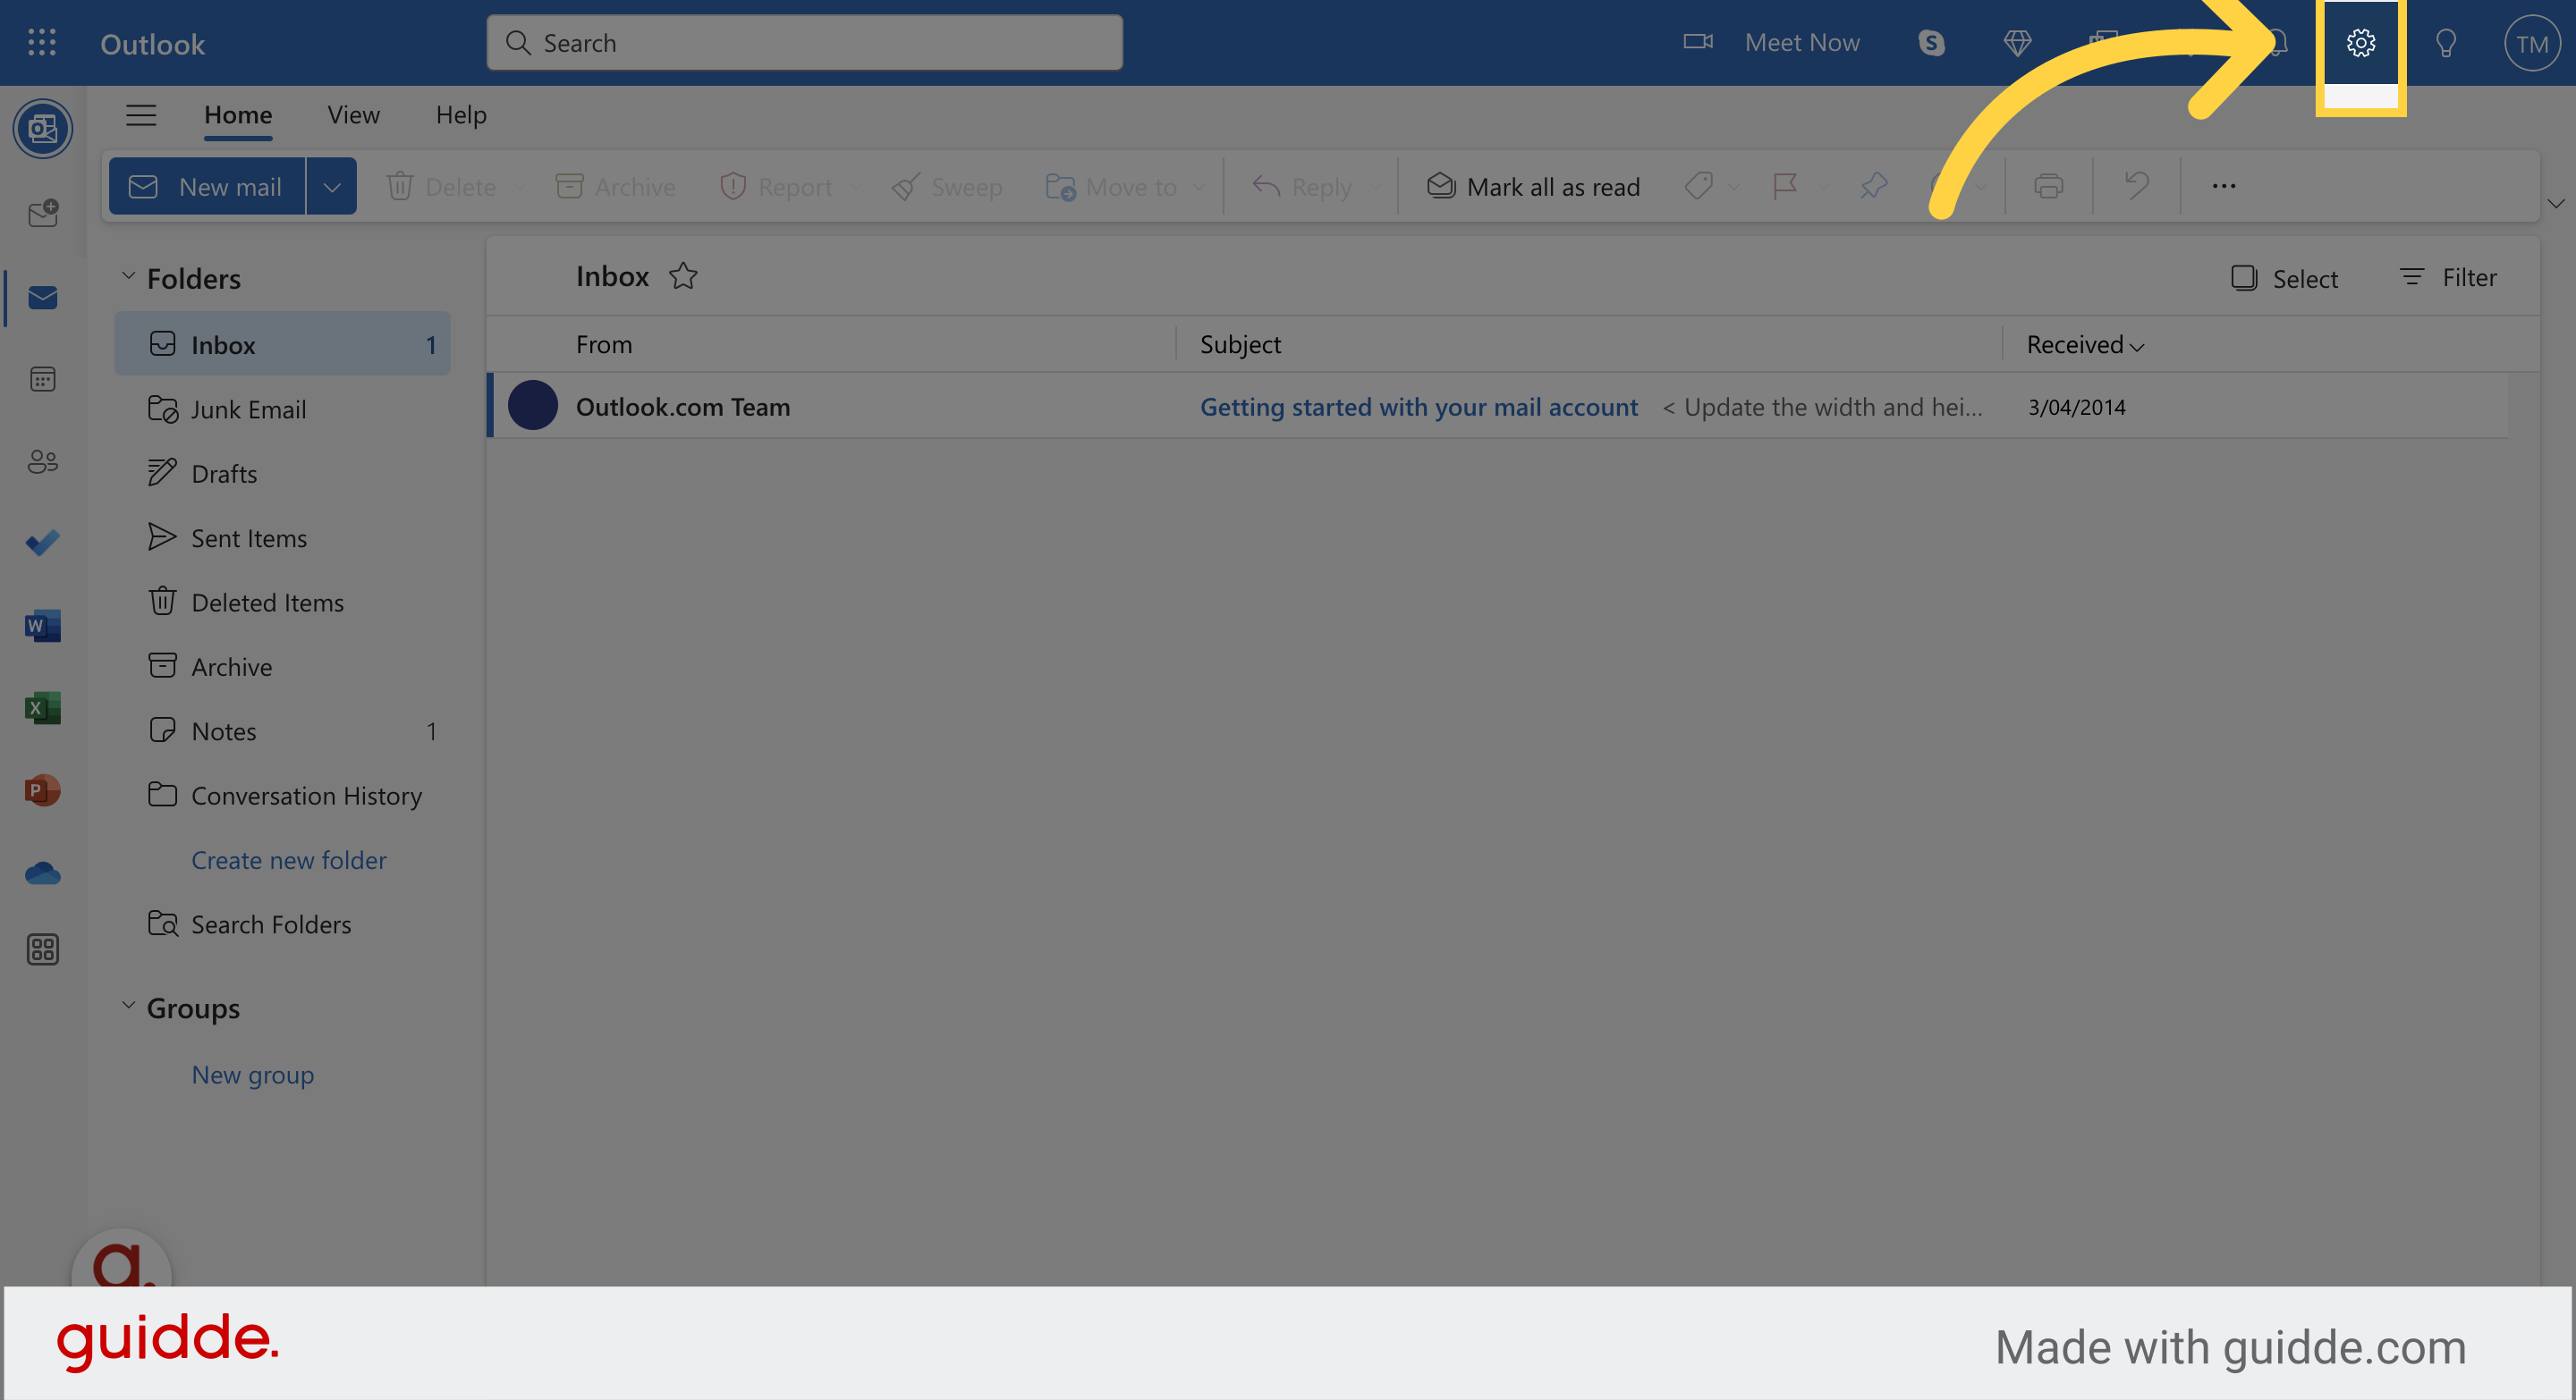The width and height of the screenshot is (2576, 1400).
Task: Click the Flag icon in toolbar
Action: [1785, 186]
